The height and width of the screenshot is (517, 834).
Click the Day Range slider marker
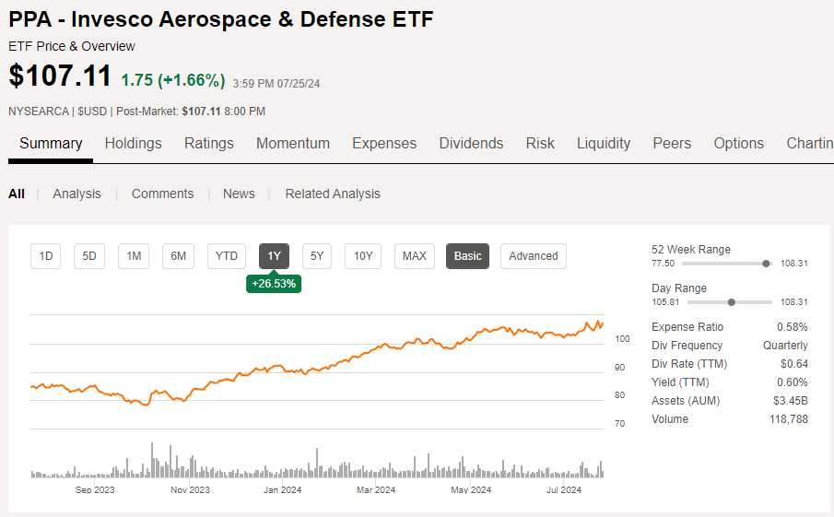[x=732, y=302]
